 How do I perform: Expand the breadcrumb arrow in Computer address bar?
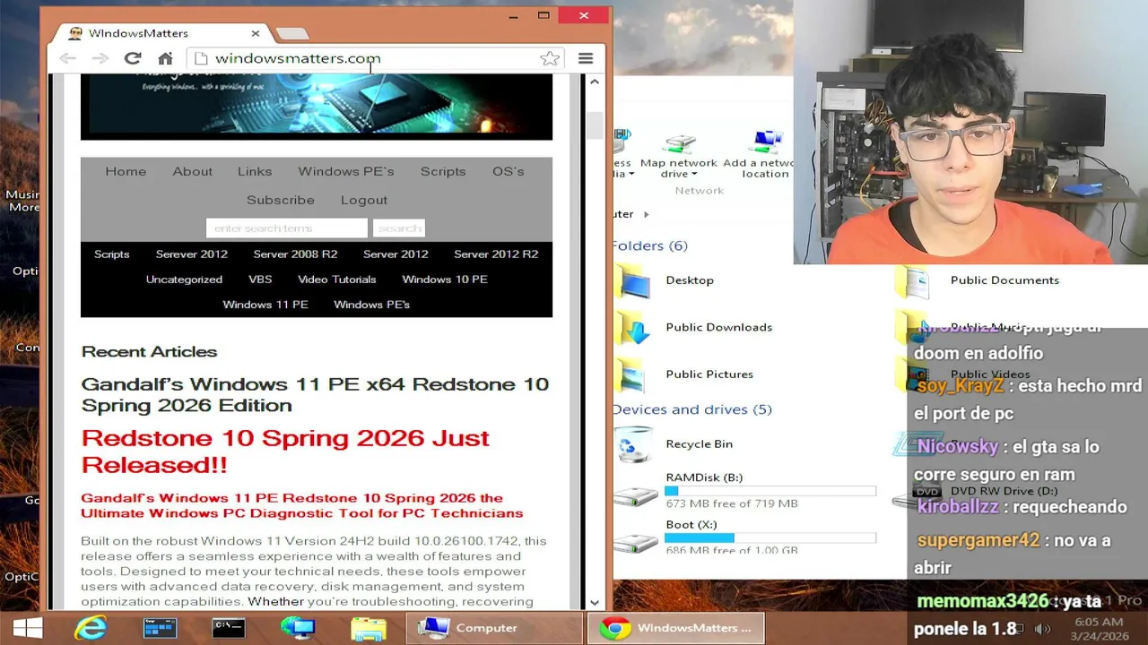tap(646, 214)
